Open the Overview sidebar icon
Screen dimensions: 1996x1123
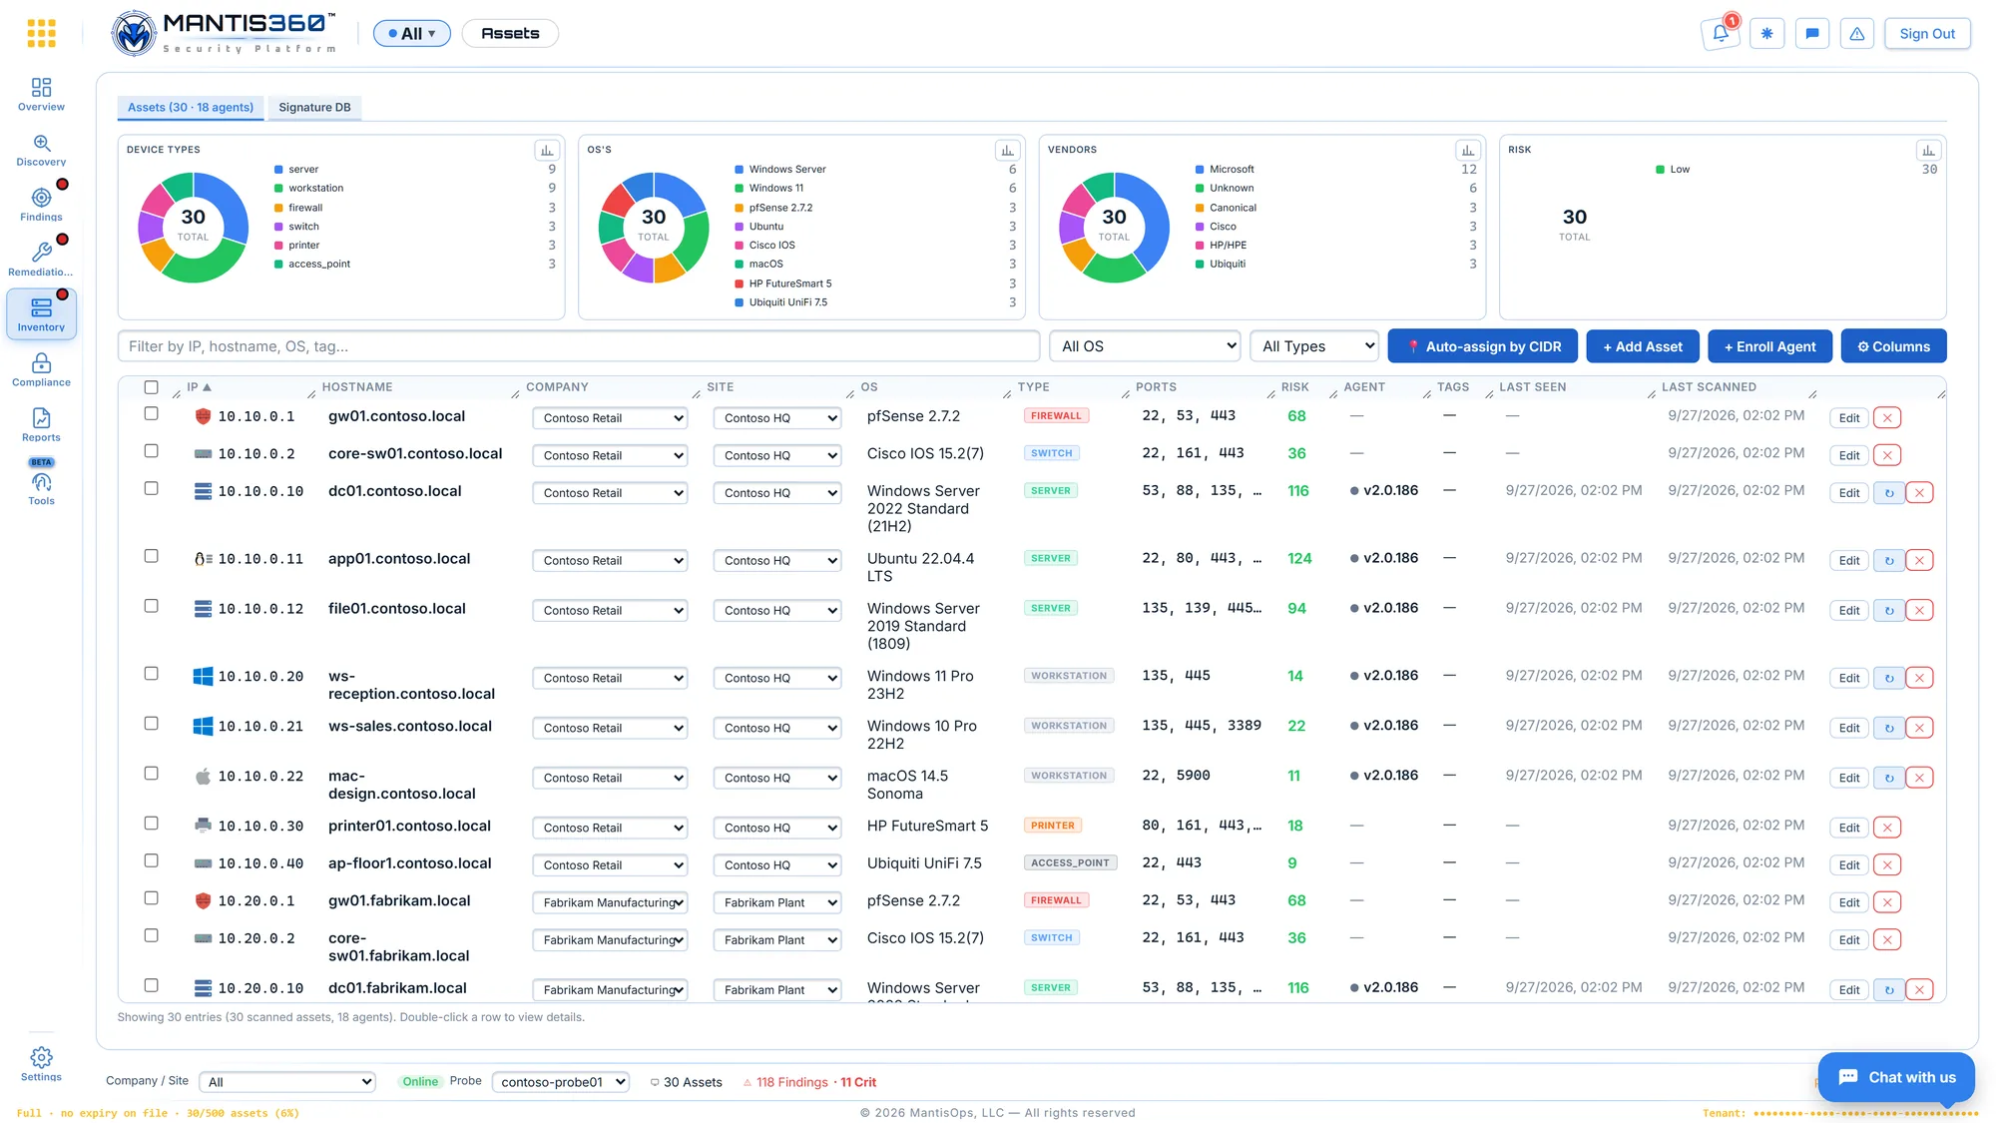[41, 95]
